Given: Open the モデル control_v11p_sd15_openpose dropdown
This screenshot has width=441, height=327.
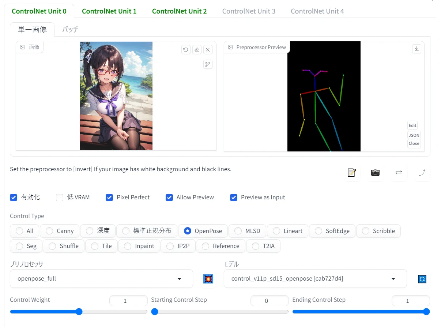Looking at the screenshot, I should (x=315, y=279).
